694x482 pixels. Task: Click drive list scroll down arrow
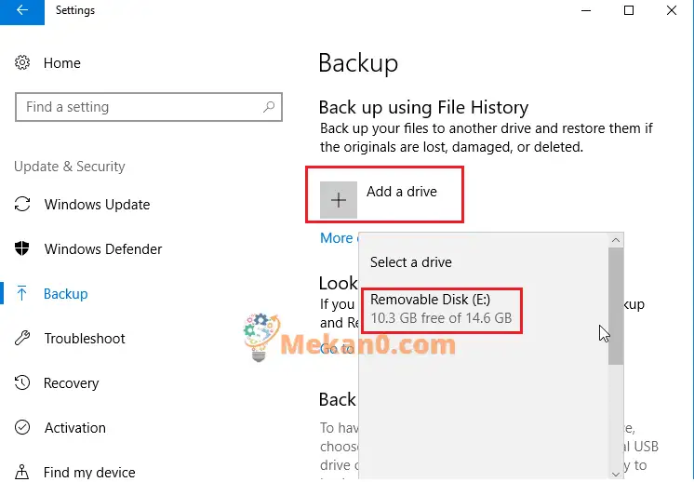point(616,474)
